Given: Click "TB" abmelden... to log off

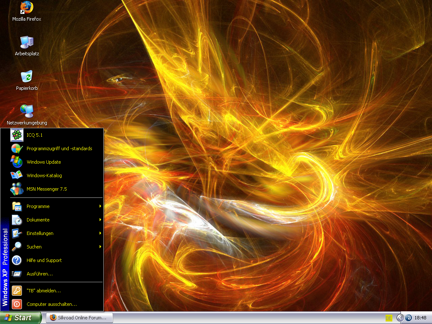Looking at the screenshot, I should [43, 291].
